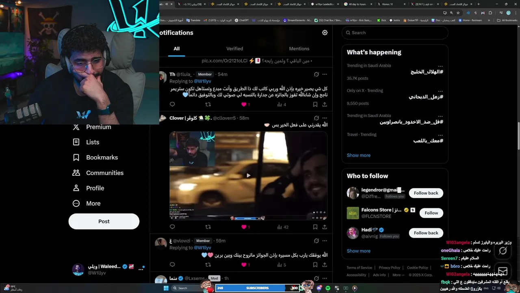The height and width of the screenshot is (293, 520).
Task: Switch to the Verified notifications tab
Action: pyautogui.click(x=234, y=48)
